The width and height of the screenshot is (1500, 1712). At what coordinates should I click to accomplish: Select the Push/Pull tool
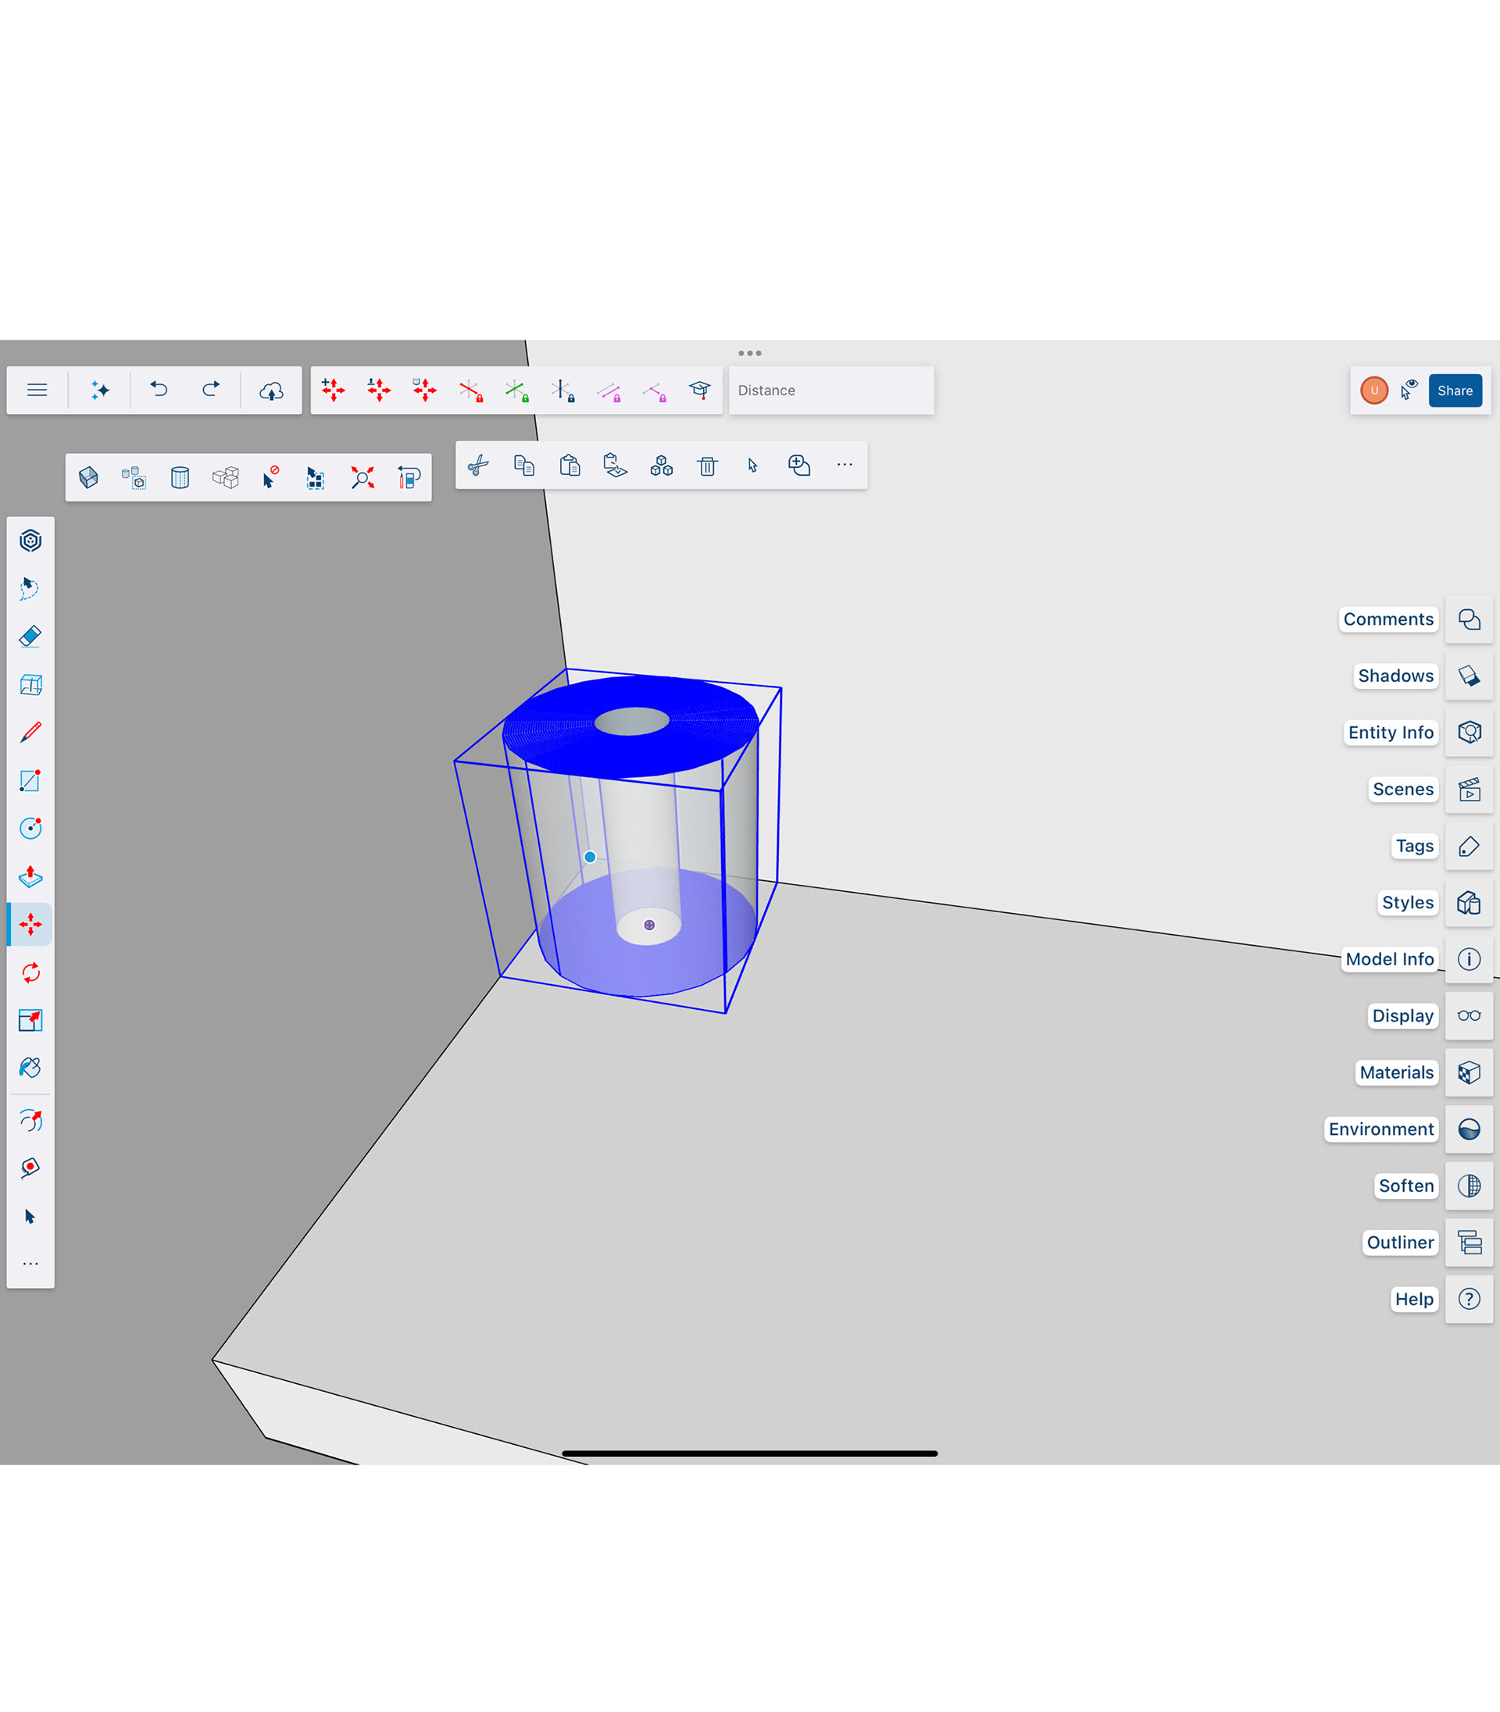30,876
